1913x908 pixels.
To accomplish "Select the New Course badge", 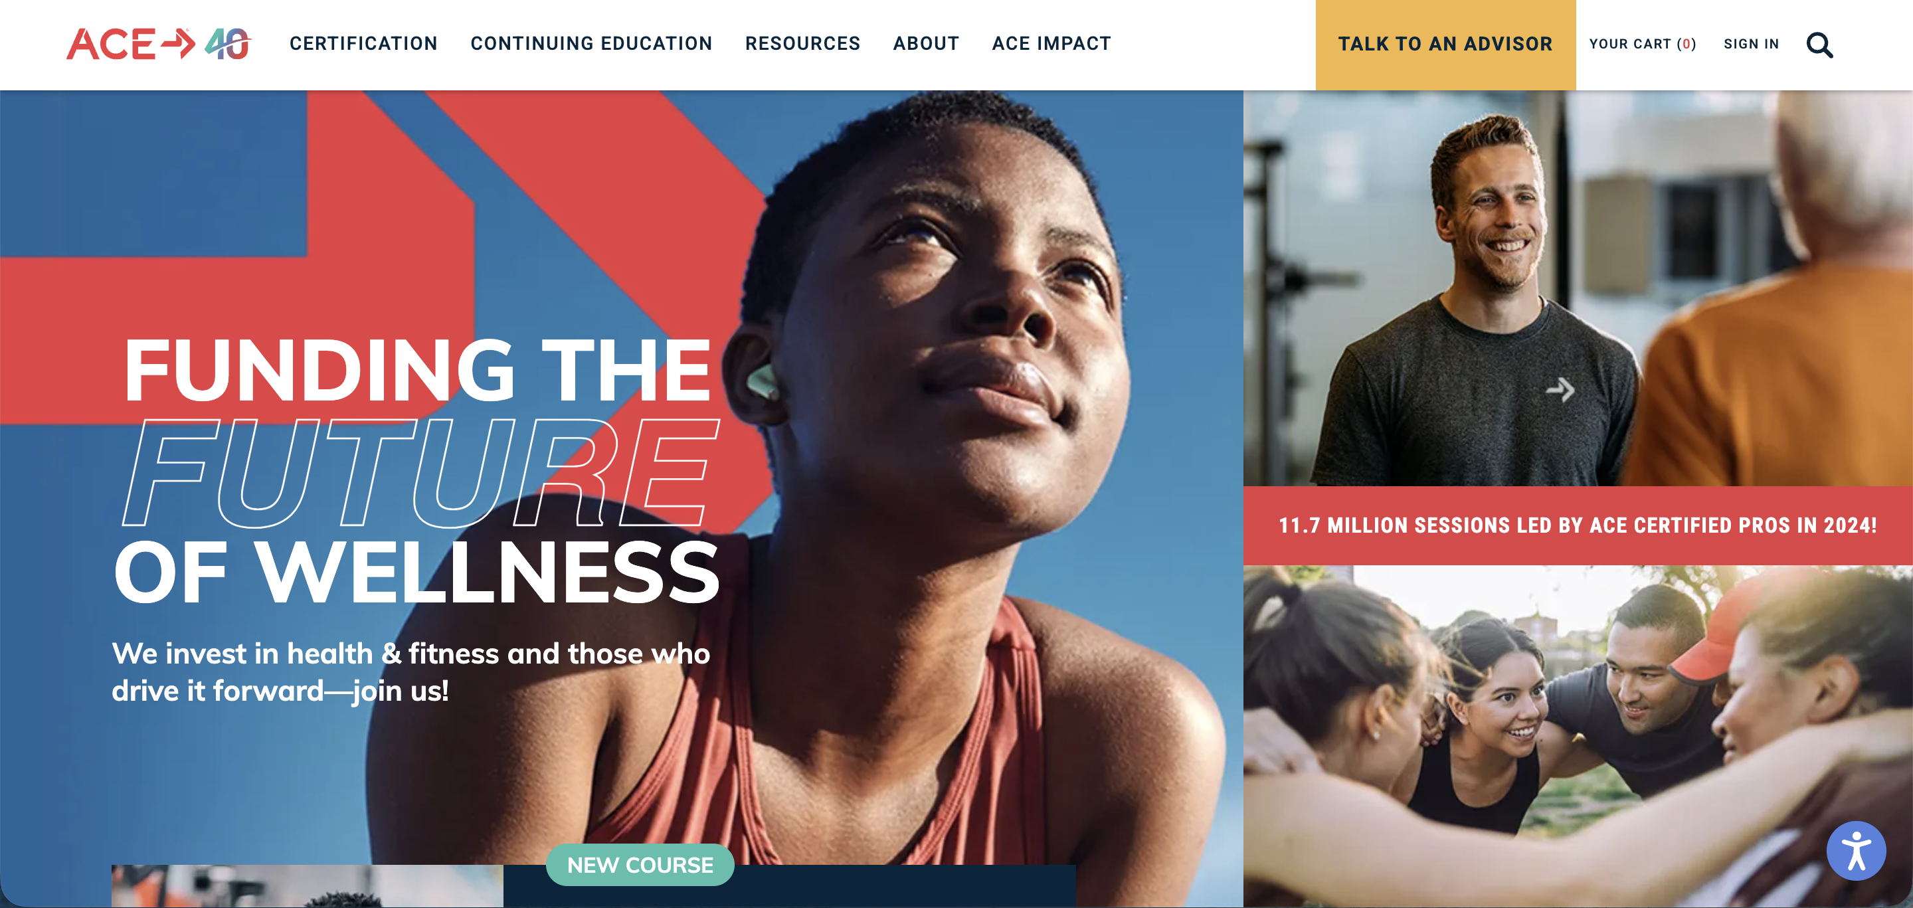I will [x=640, y=864].
